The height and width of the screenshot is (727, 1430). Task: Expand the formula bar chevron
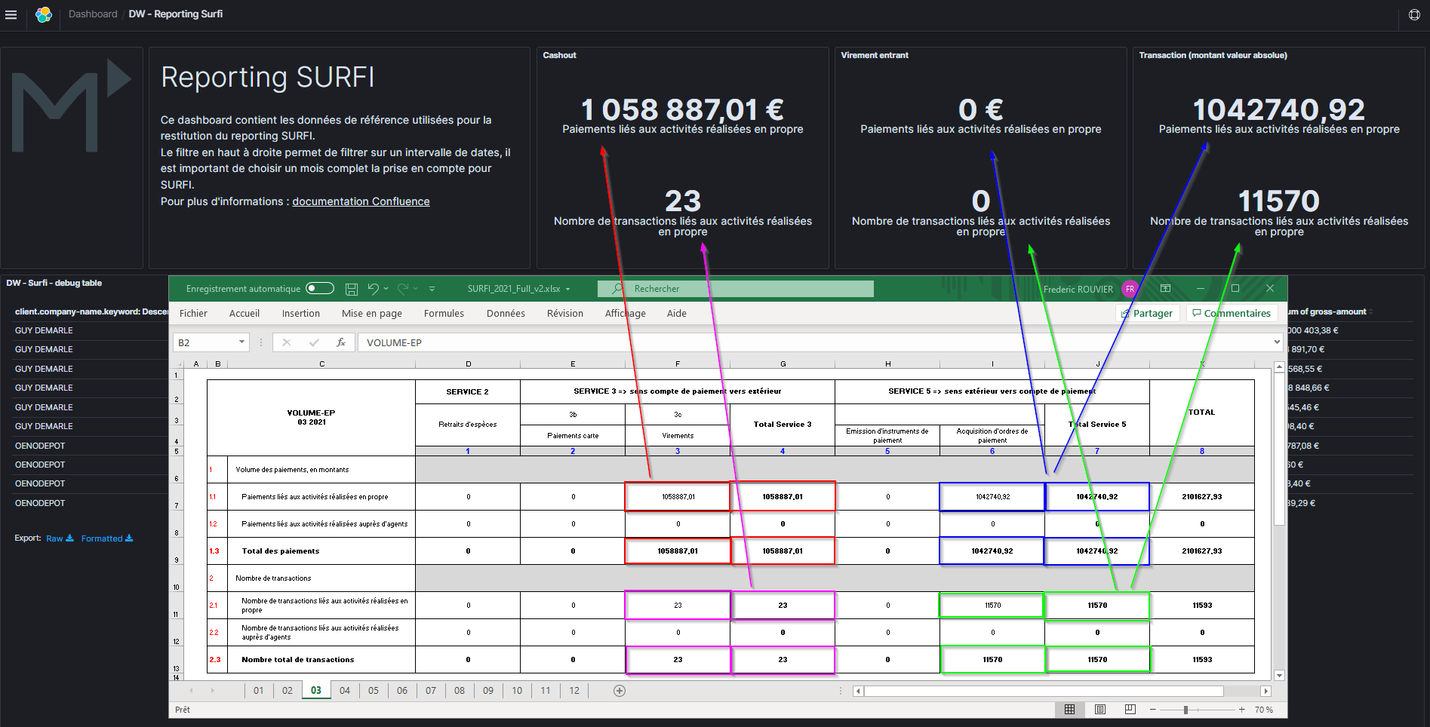pos(1277,342)
